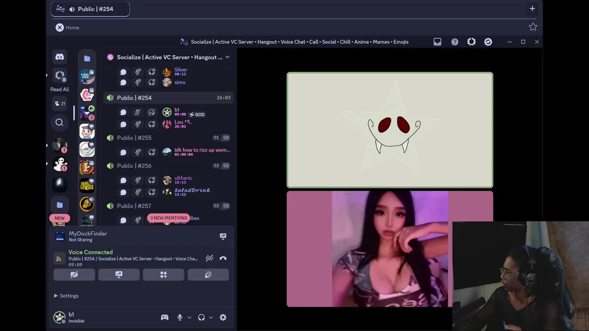The width and height of the screenshot is (589, 331).
Task: Toggle the mute microphone icon for simo
Action: tap(138, 82)
